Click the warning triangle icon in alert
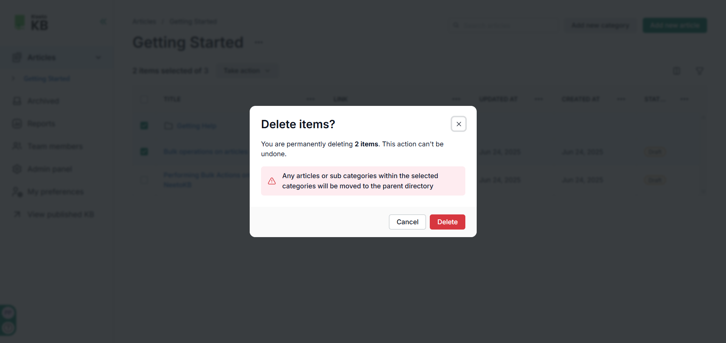This screenshot has height=343, width=726. pyautogui.click(x=272, y=181)
